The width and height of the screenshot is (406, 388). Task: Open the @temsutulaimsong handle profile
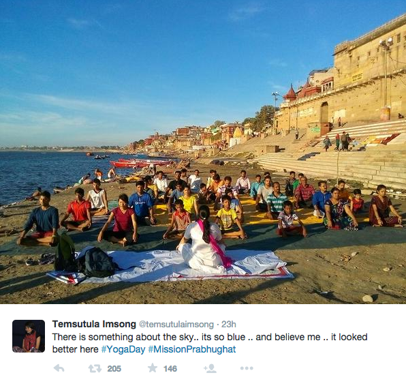point(176,324)
